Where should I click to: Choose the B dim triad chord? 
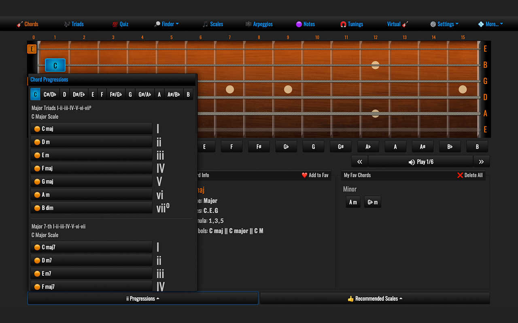(91, 208)
